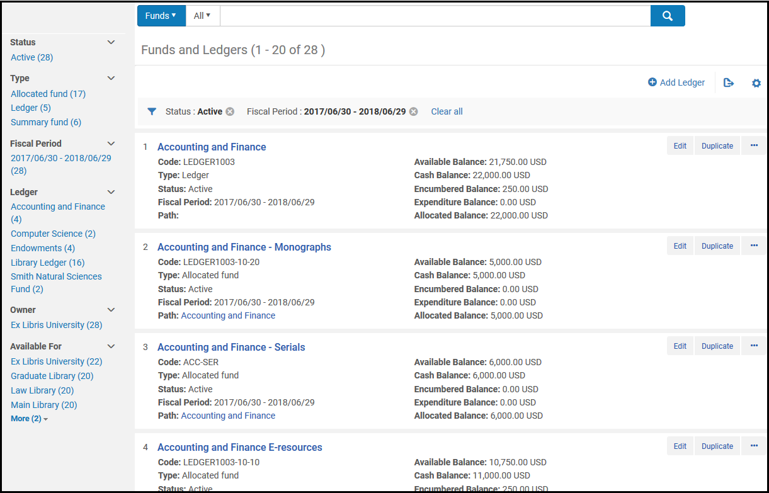The width and height of the screenshot is (769, 493).
Task: Open more actions for Accounting and Finance
Action: 754,145
